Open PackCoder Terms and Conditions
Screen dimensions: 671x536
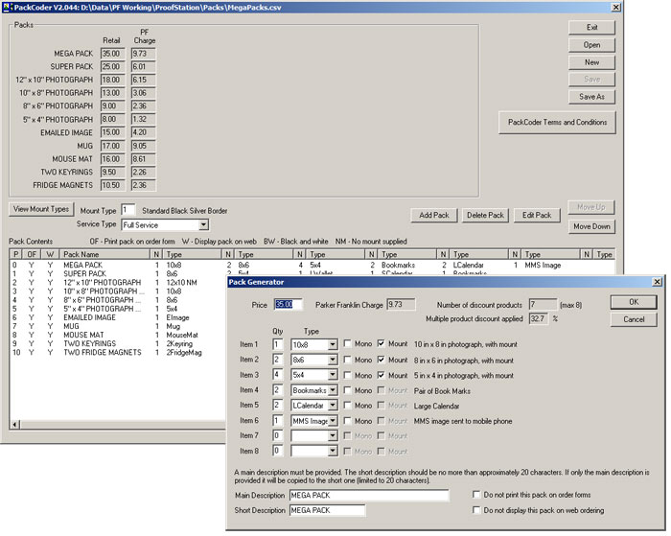[555, 123]
